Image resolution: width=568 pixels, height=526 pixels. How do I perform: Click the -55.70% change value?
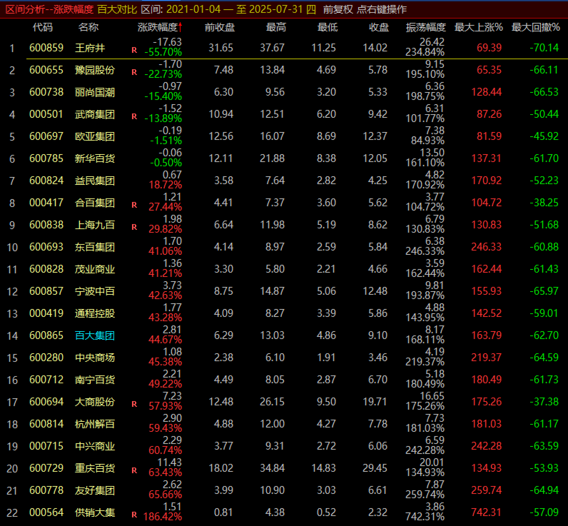click(x=163, y=52)
